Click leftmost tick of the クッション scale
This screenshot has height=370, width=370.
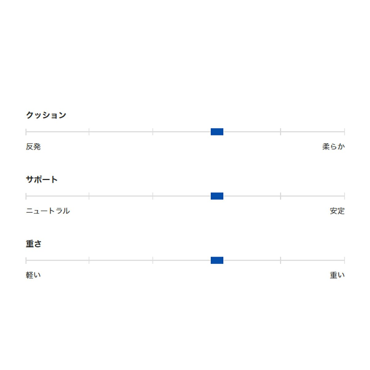click(x=26, y=132)
